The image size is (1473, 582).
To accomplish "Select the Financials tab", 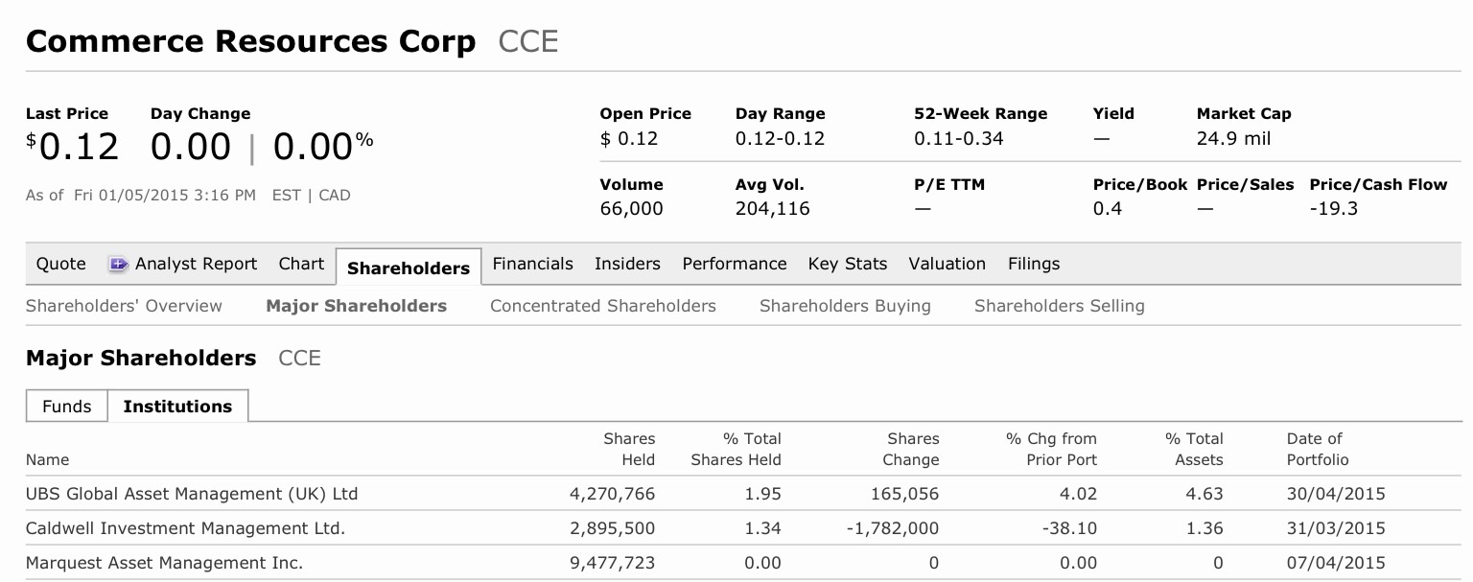I will point(532,264).
